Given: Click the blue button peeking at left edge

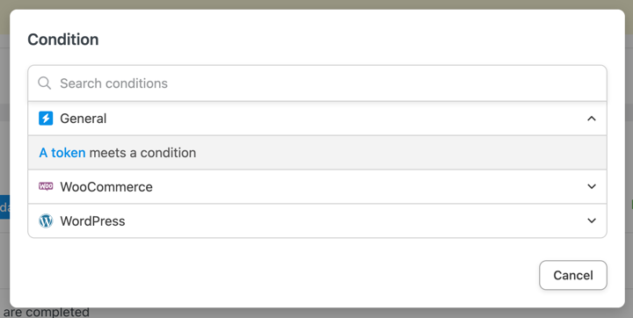Looking at the screenshot, I should point(4,207).
